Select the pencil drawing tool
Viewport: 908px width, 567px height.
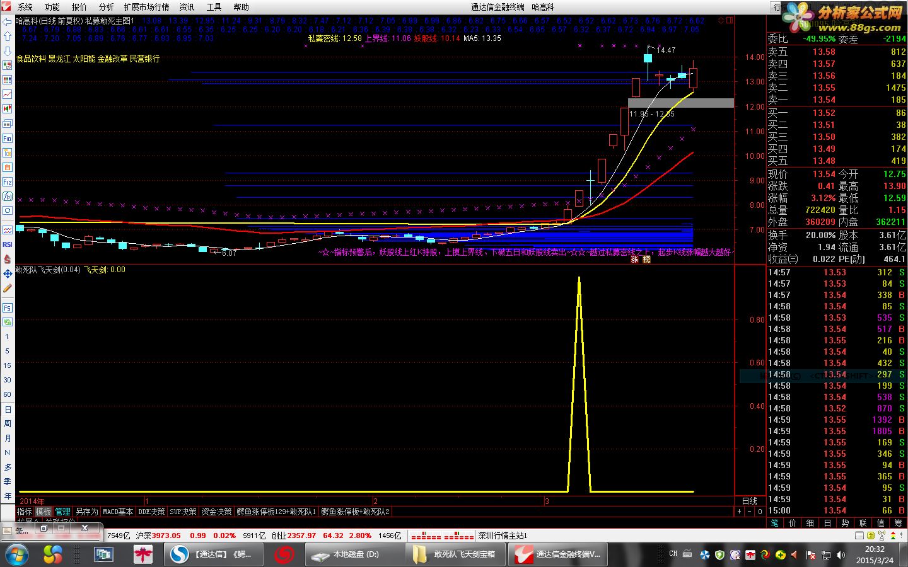tap(7, 288)
